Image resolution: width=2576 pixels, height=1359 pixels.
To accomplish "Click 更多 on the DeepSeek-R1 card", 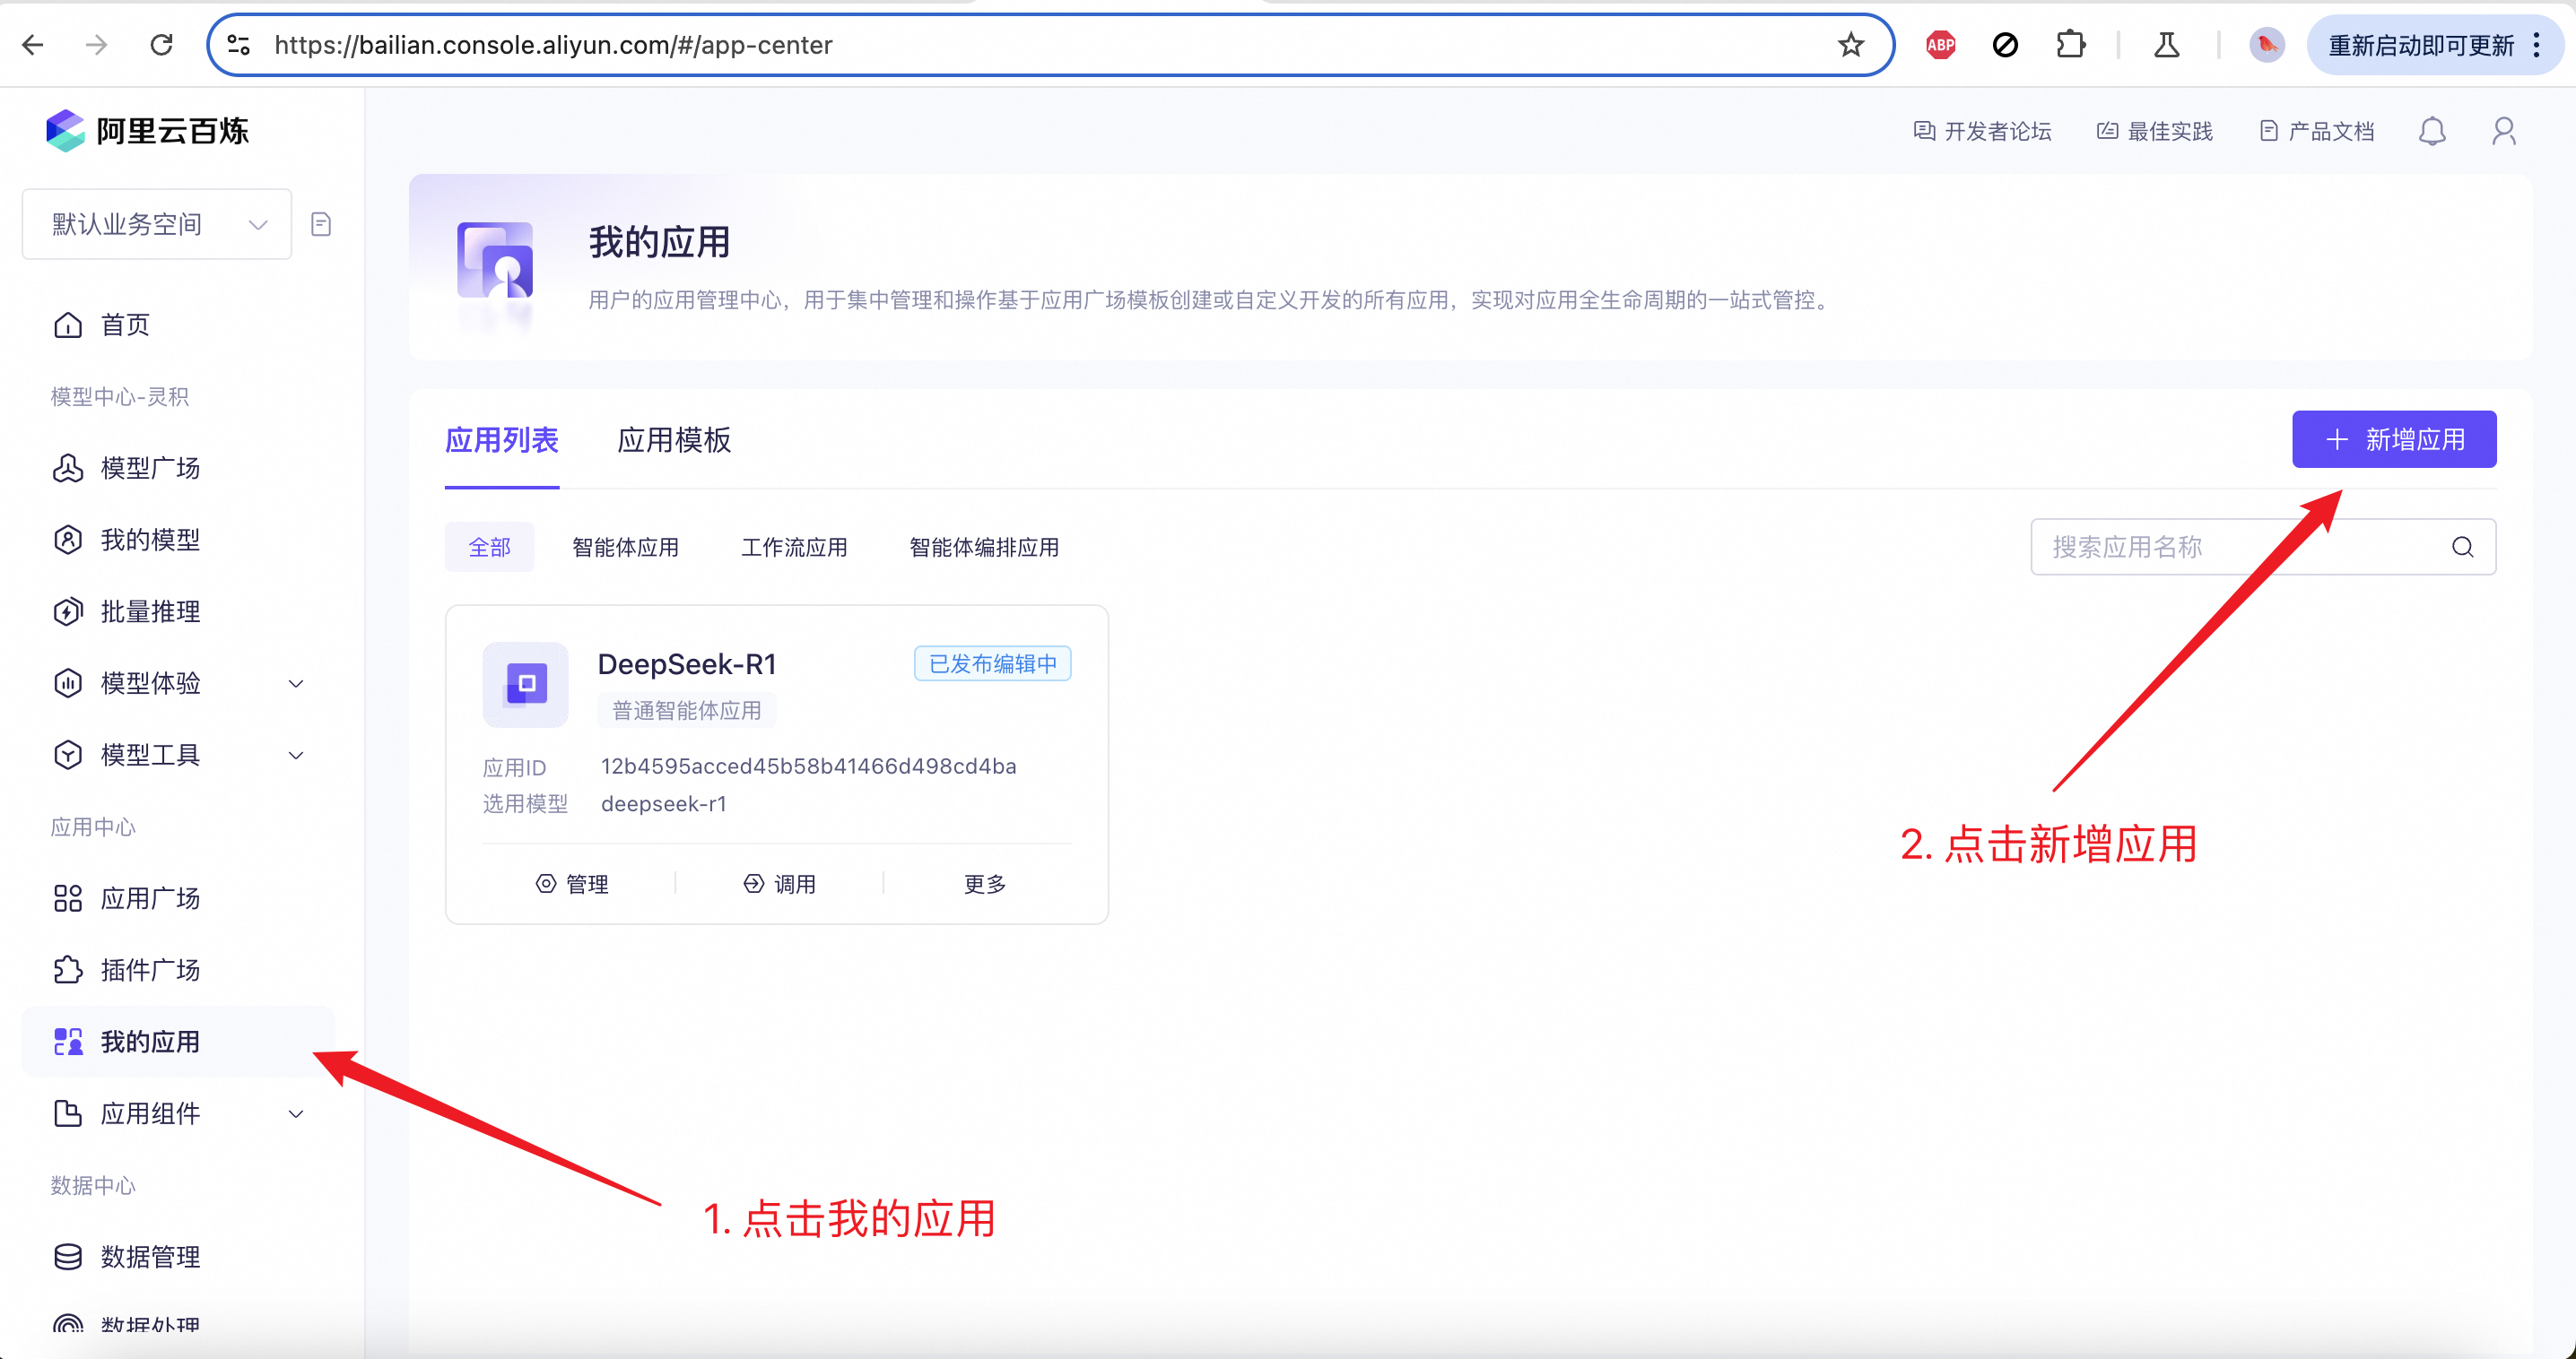I will click(985, 885).
